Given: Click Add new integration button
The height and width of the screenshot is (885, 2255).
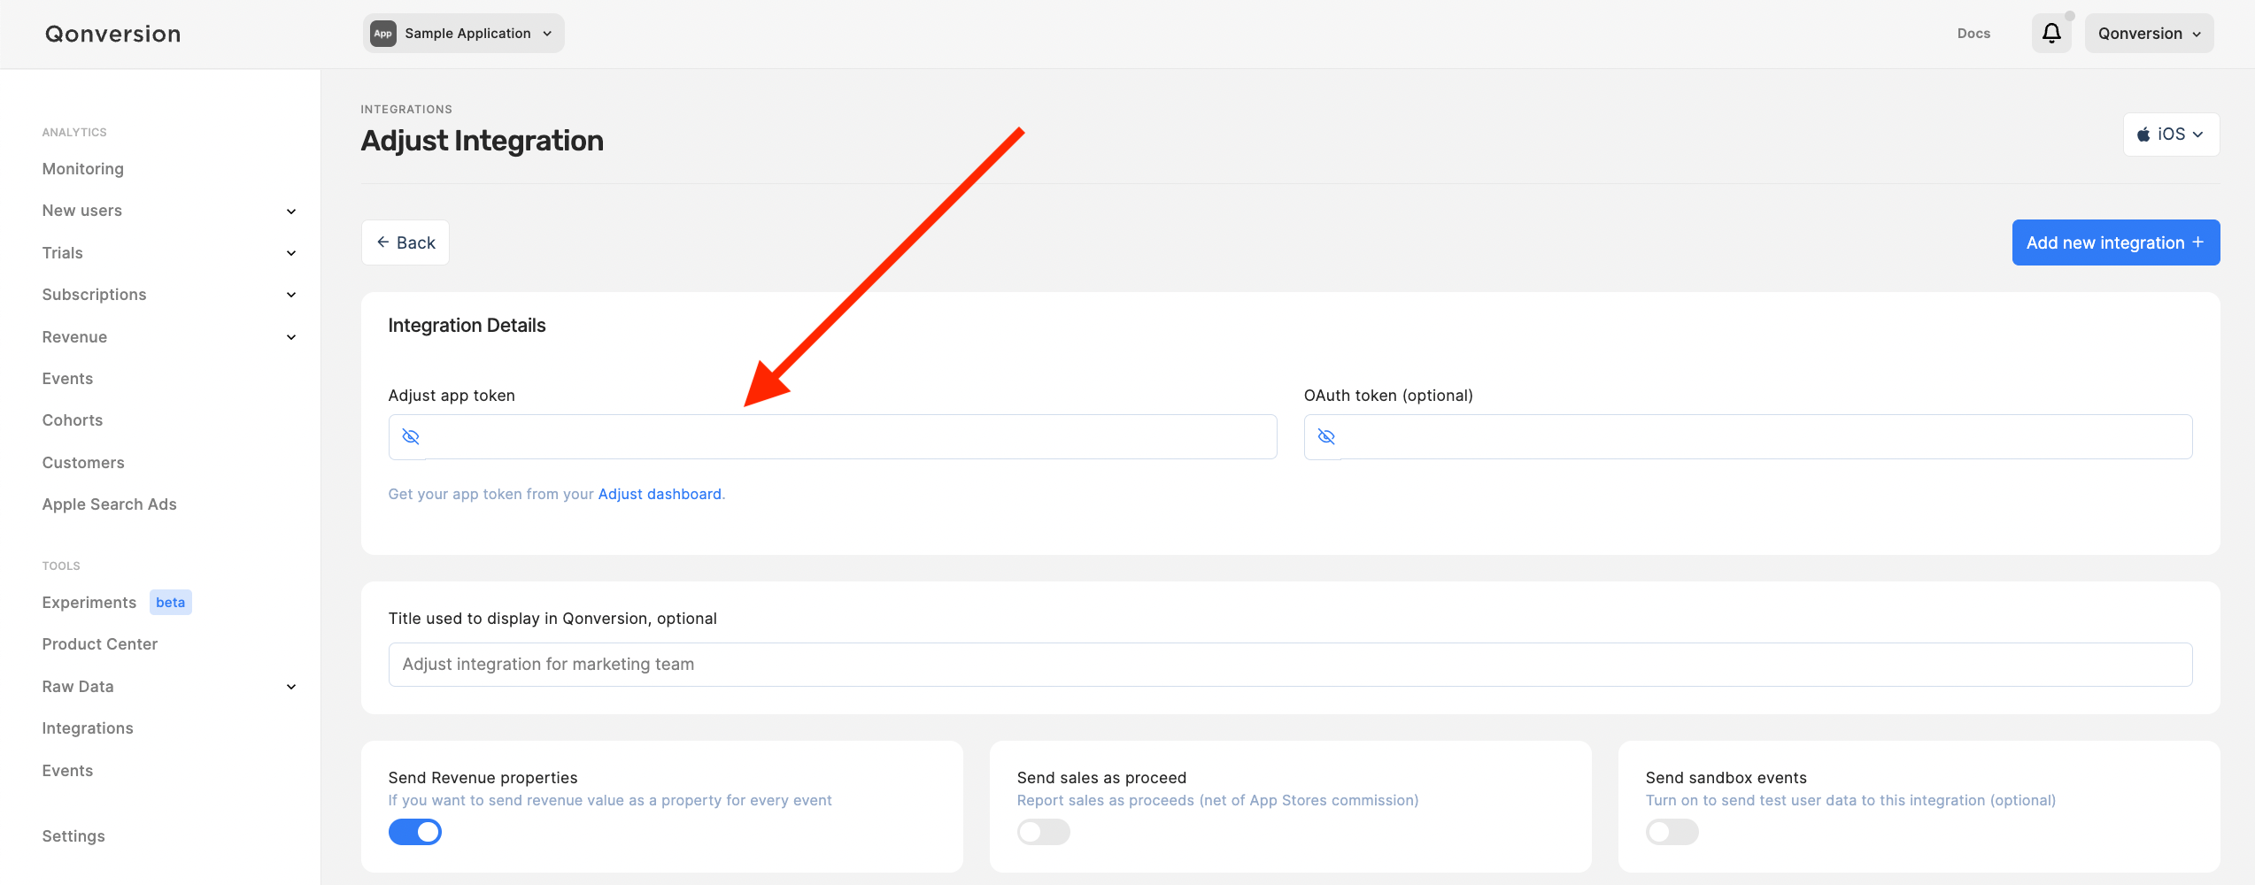Looking at the screenshot, I should click(2115, 242).
